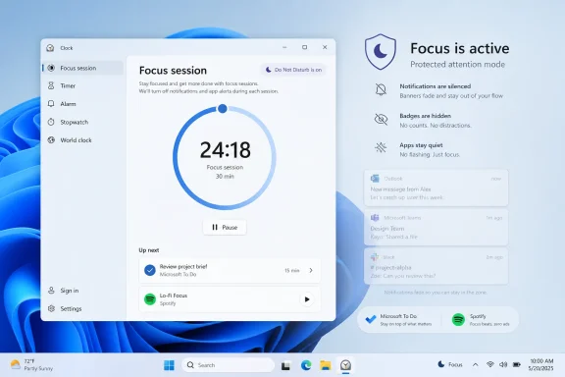This screenshot has height=377, width=565.
Task: Click the Outlook icon in the notification
Action: click(375, 179)
